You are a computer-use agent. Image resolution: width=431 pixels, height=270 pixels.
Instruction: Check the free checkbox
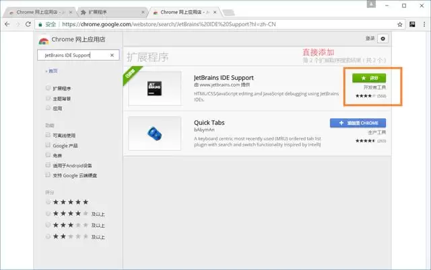(48, 155)
